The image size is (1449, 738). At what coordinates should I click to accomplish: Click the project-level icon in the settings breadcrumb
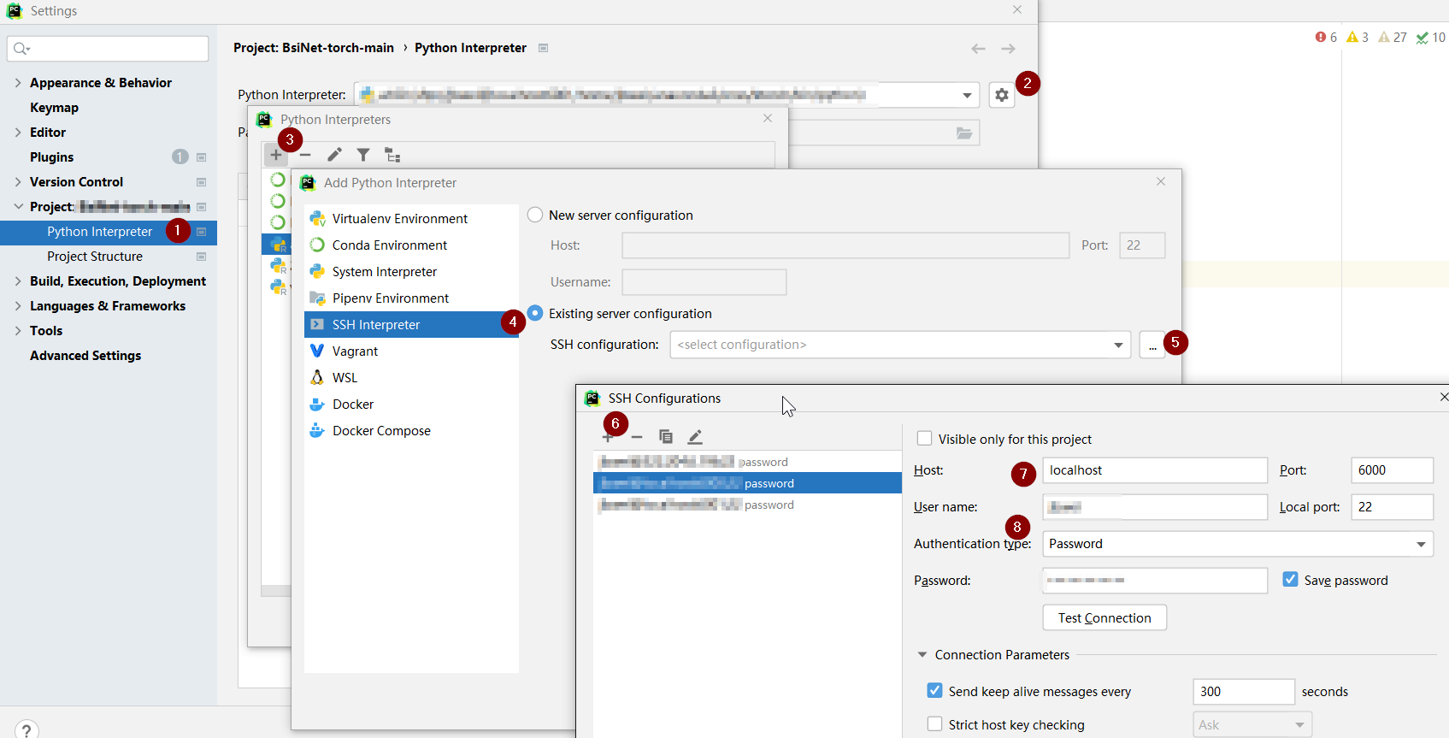tap(543, 48)
